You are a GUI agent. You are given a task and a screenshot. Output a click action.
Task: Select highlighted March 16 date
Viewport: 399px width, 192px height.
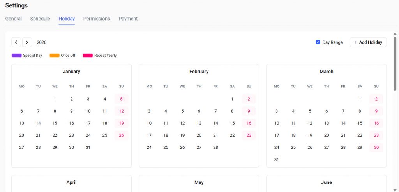(376, 123)
